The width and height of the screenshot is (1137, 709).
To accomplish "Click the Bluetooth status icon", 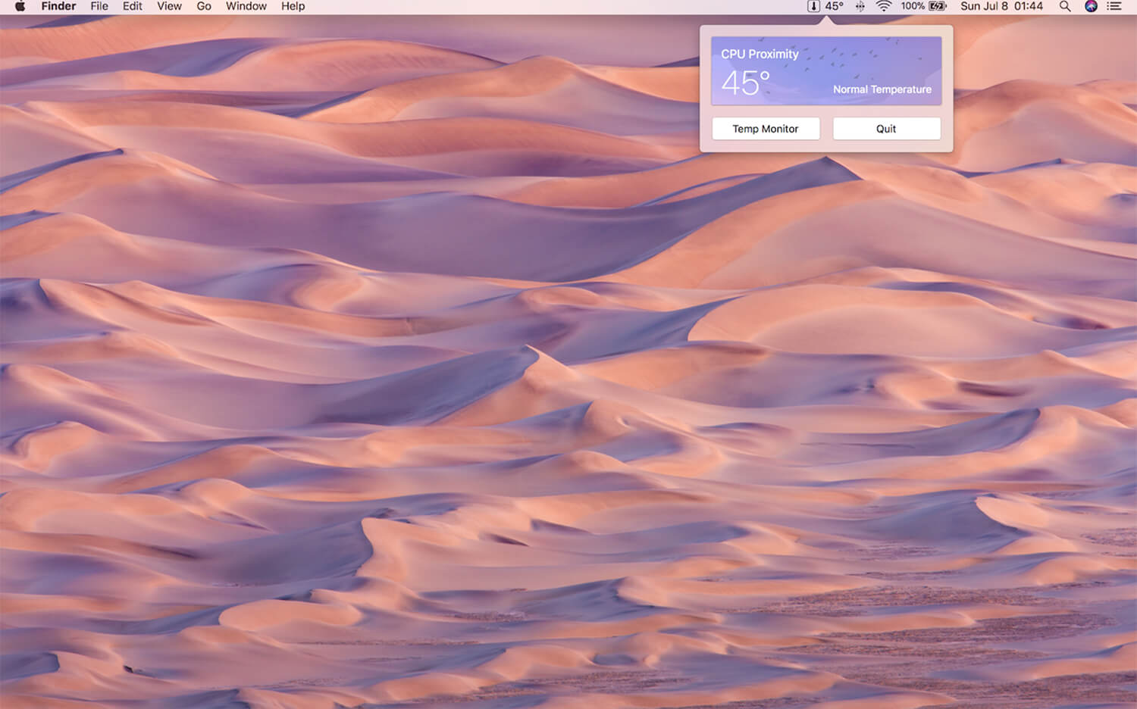I will point(860,6).
